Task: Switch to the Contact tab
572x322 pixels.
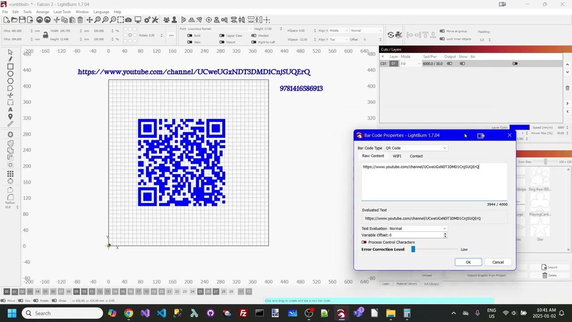Action: pyautogui.click(x=416, y=156)
